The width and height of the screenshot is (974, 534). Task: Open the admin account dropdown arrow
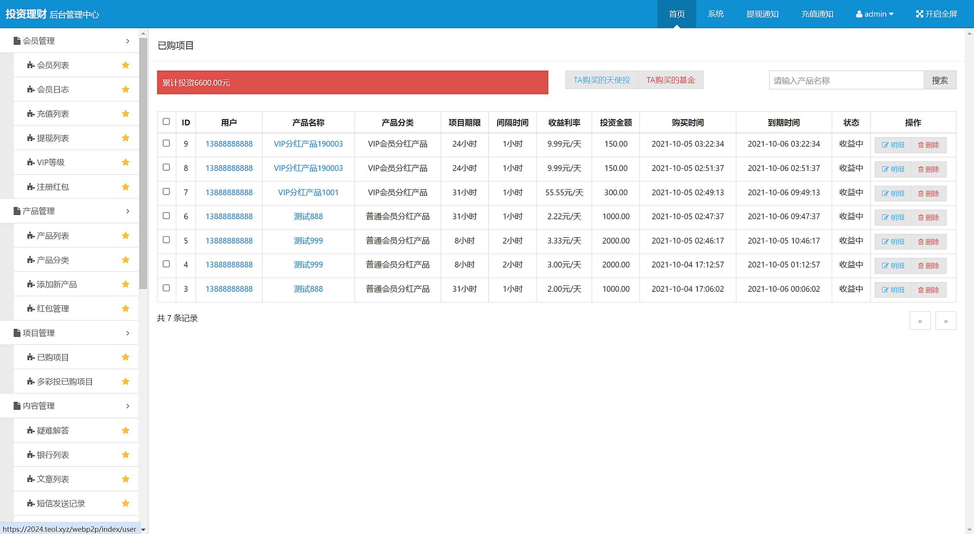(891, 14)
